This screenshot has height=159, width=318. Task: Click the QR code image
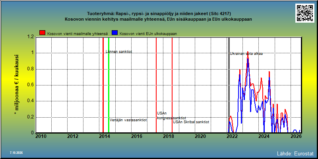(304, 13)
